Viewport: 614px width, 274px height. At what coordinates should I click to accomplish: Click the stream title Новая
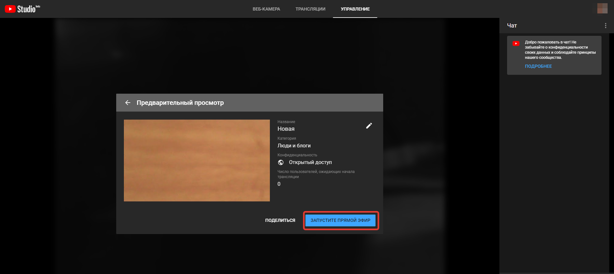286,129
